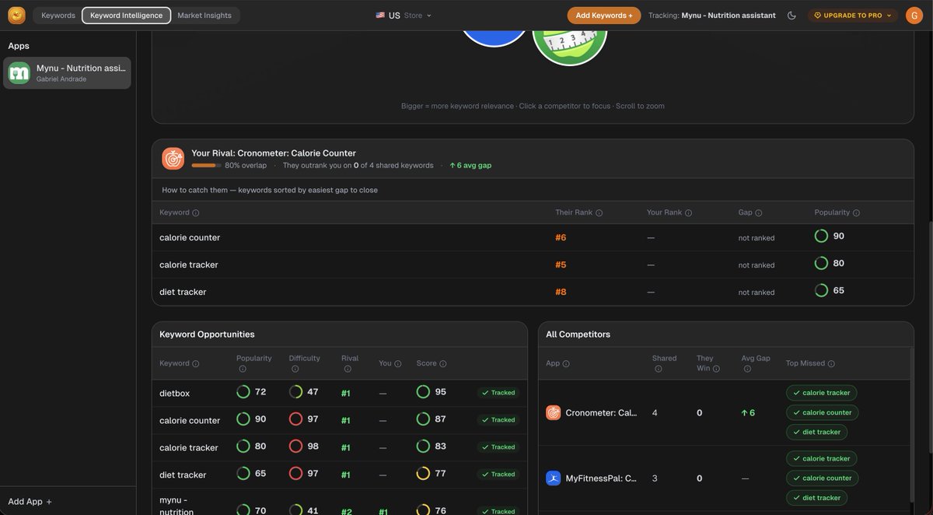Click info icon next to rival table Keyword
The width and height of the screenshot is (933, 515).
195,213
